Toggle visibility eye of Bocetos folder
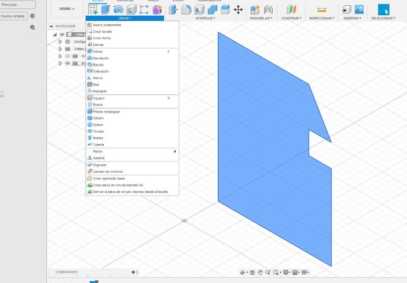 pyautogui.click(x=68, y=63)
